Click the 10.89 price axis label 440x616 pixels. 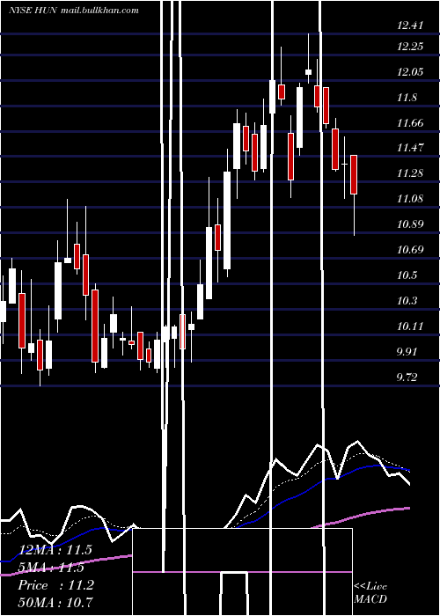pos(410,224)
